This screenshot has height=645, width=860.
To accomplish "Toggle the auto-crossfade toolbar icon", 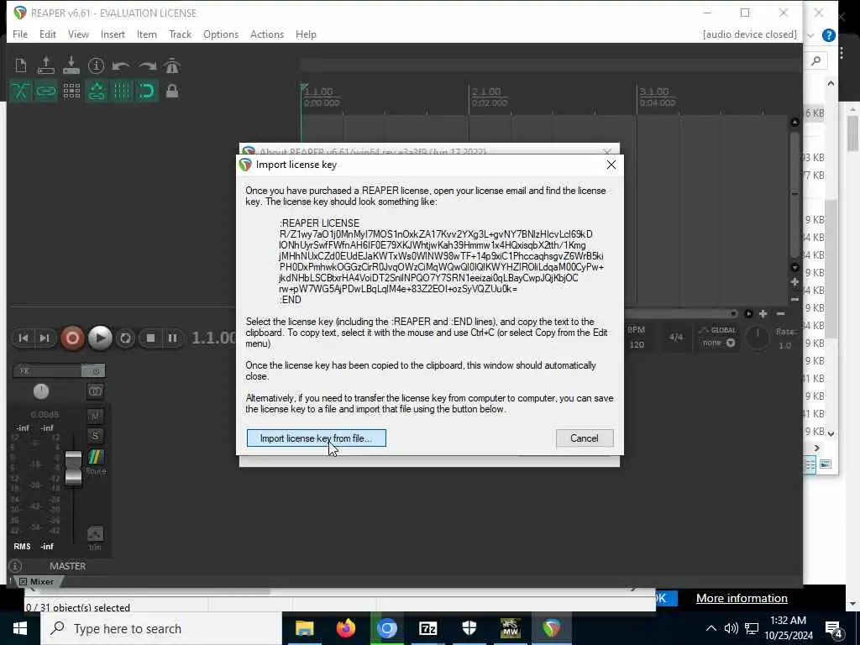I will pyautogui.click(x=21, y=91).
